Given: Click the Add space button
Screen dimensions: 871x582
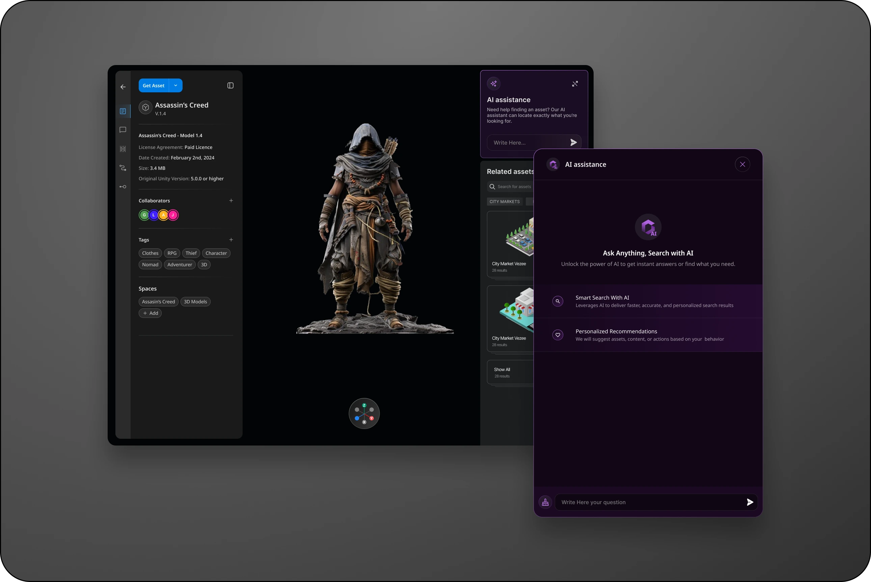Looking at the screenshot, I should 150,313.
